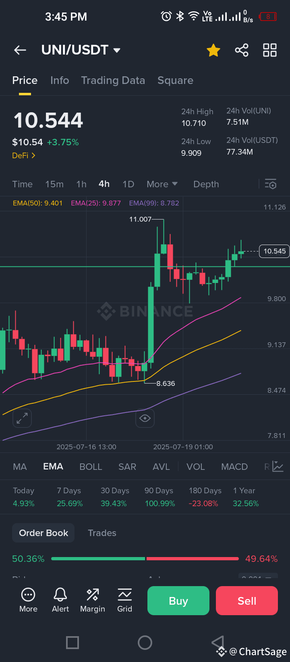Image resolution: width=290 pixels, height=662 pixels.
Task: Tap the battery indicator in status bar
Action: (x=268, y=17)
